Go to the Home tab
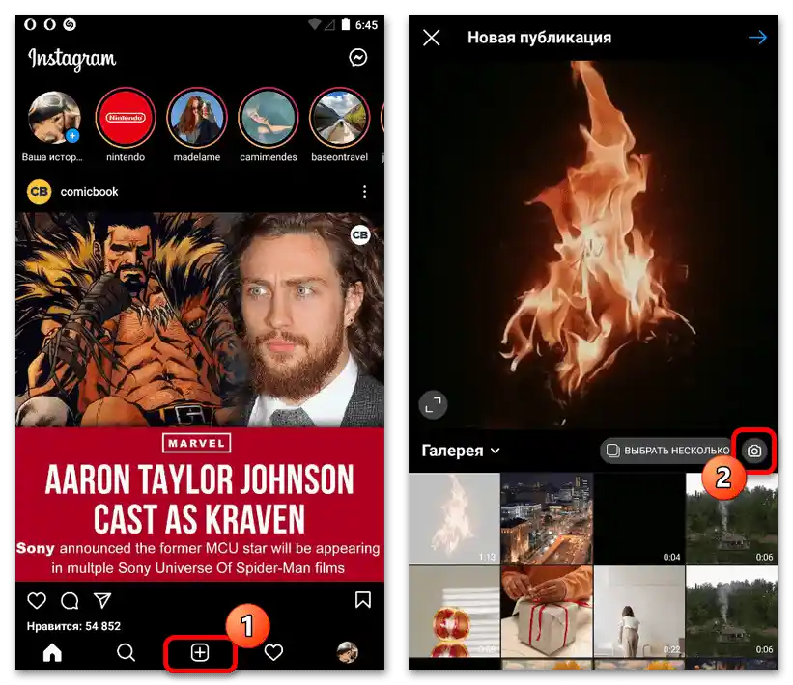This screenshot has height=685, width=793. [52, 652]
